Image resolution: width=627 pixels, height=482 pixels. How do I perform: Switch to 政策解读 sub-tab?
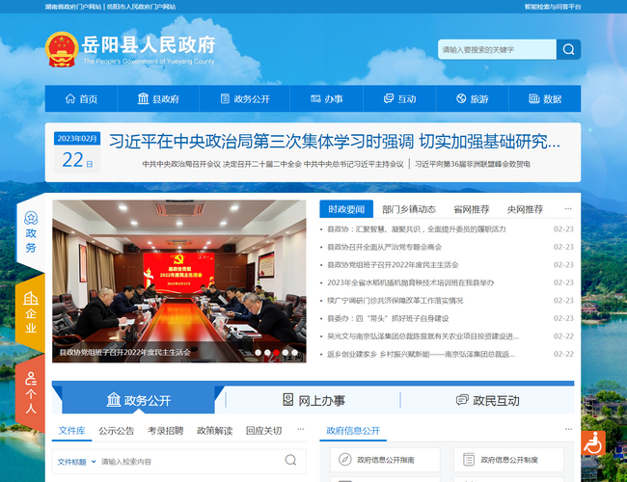(215, 431)
